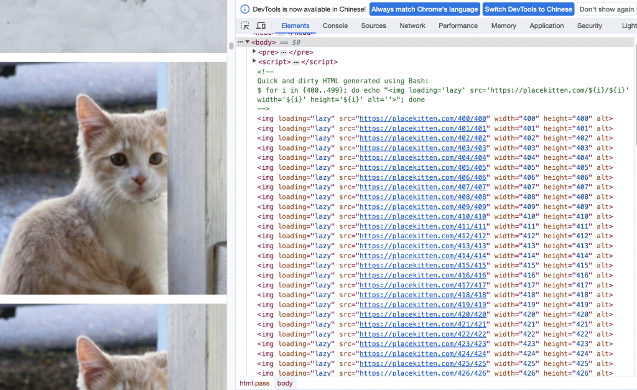Open the placekitten.com/401/401 link

(x=422, y=128)
